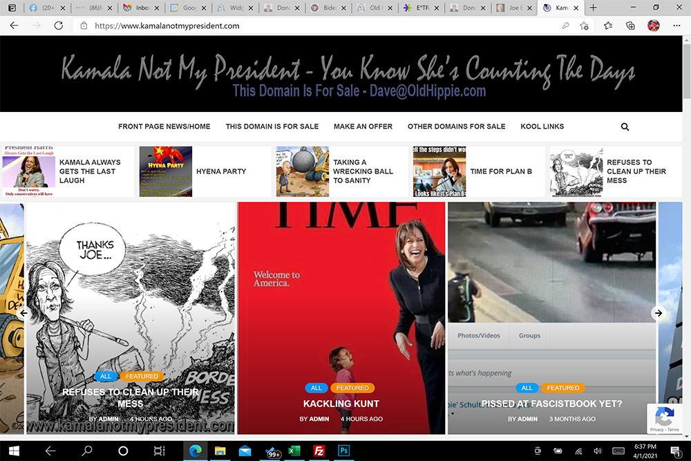Launch Excel from the taskbar
Image resolution: width=691 pixels, height=461 pixels.
(x=294, y=451)
